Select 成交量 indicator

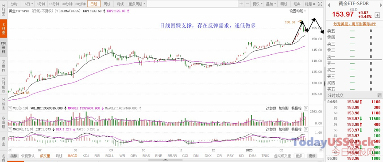(45, 156)
